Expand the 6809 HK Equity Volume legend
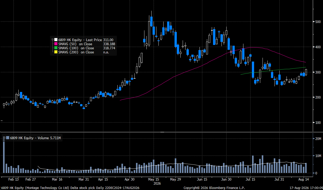 (4, 138)
